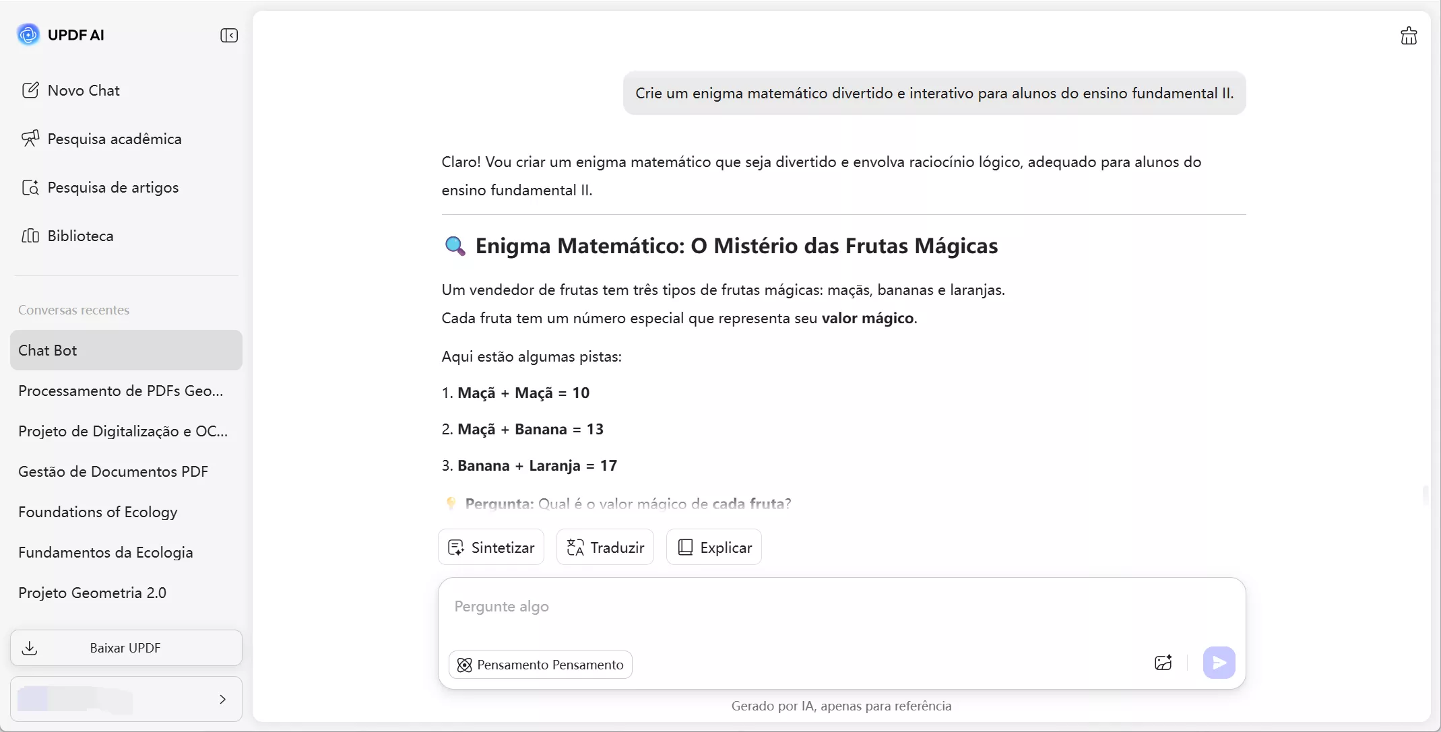Select the Projeto Geometria 2.0 conversation

click(x=92, y=592)
